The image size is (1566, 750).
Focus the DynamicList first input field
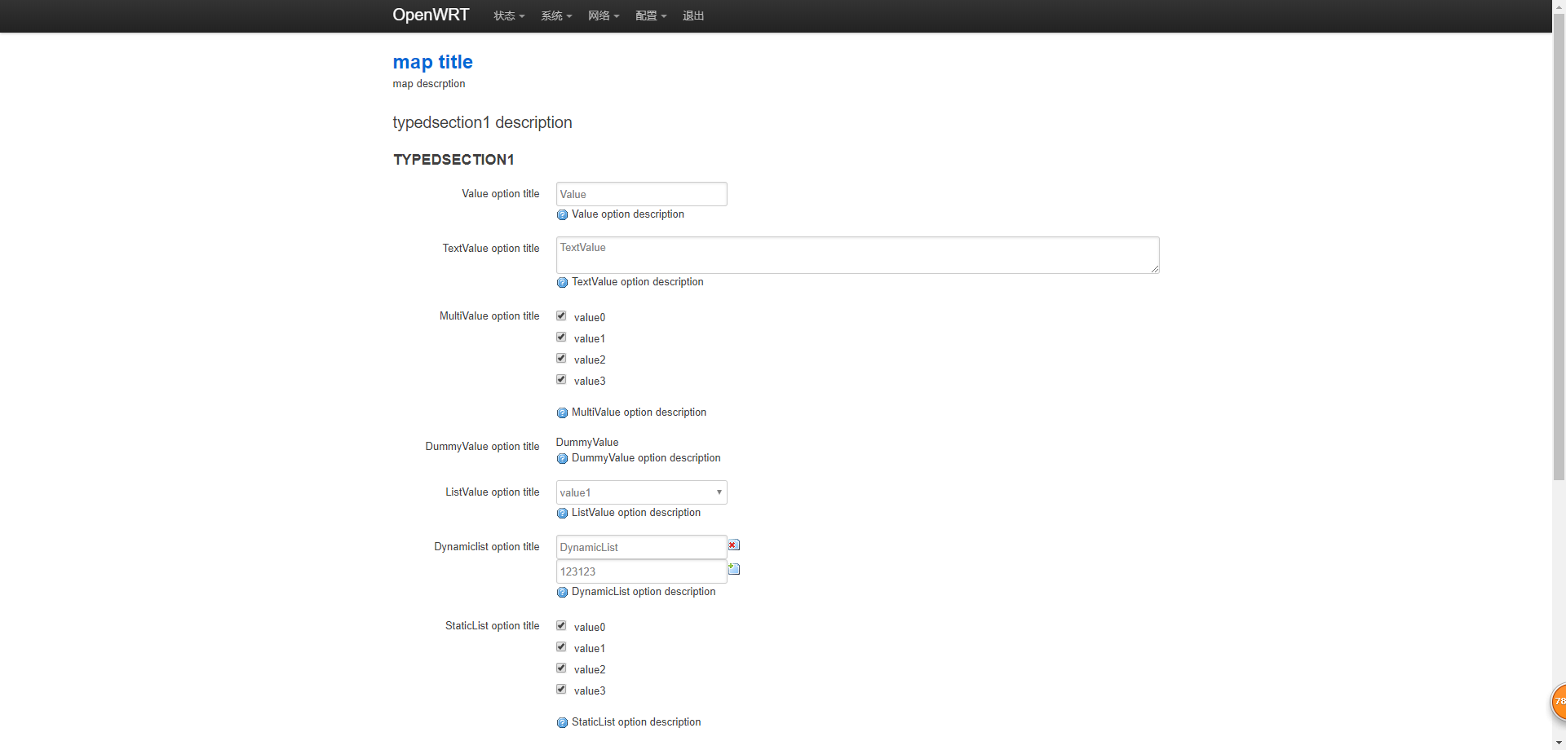tap(641, 547)
